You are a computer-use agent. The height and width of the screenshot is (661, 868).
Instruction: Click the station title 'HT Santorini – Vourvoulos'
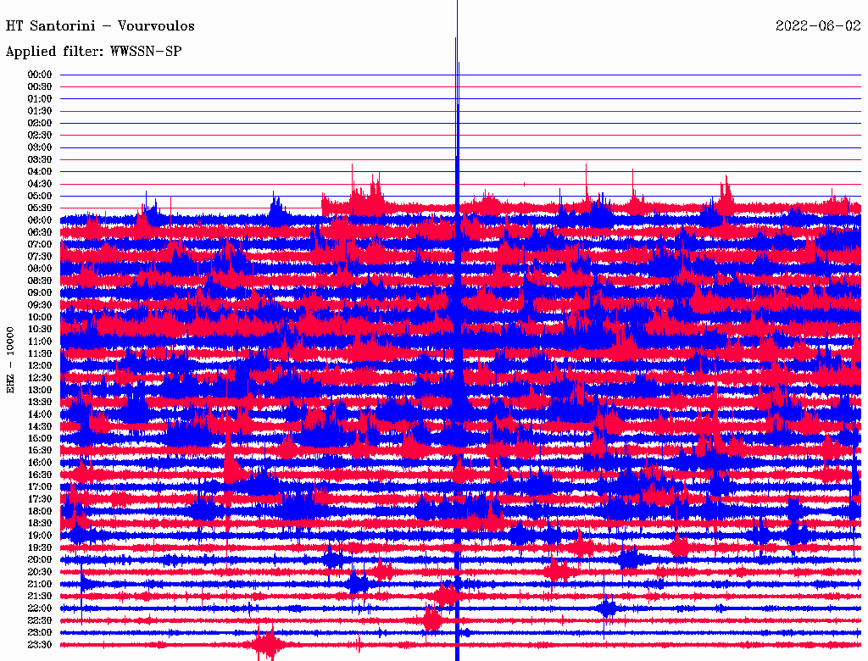pos(100,26)
